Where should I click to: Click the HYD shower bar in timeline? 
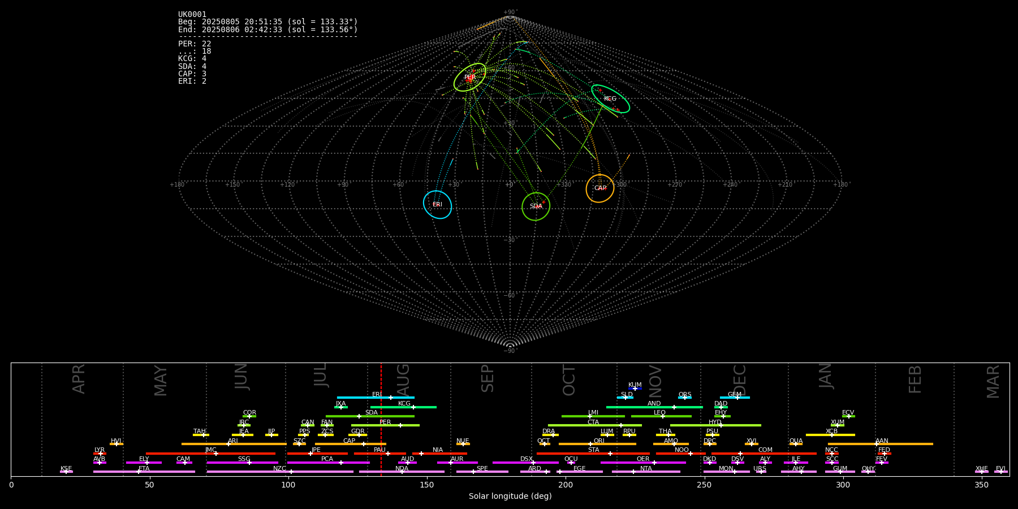(715, 425)
